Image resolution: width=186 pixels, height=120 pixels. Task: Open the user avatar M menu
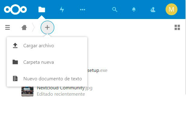click(x=172, y=9)
